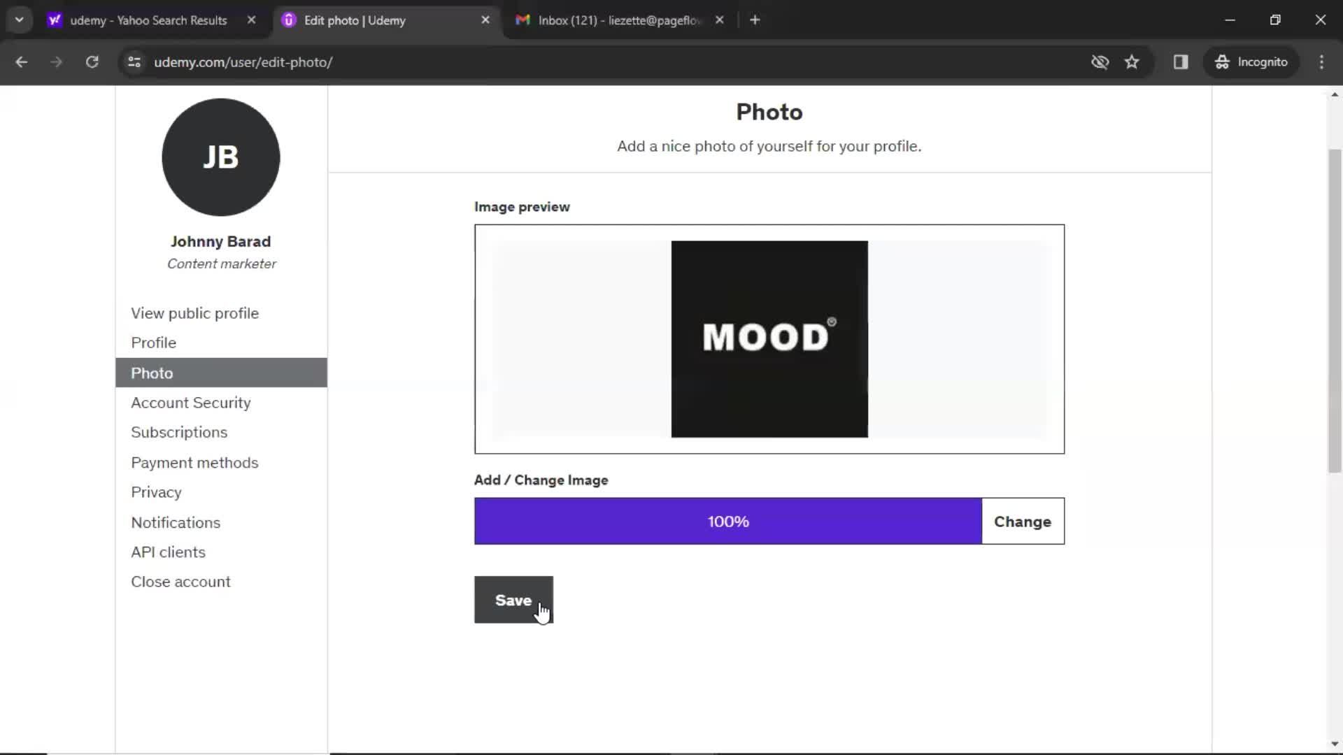The width and height of the screenshot is (1343, 755).
Task: Restore down the browser window
Action: coord(1275,20)
